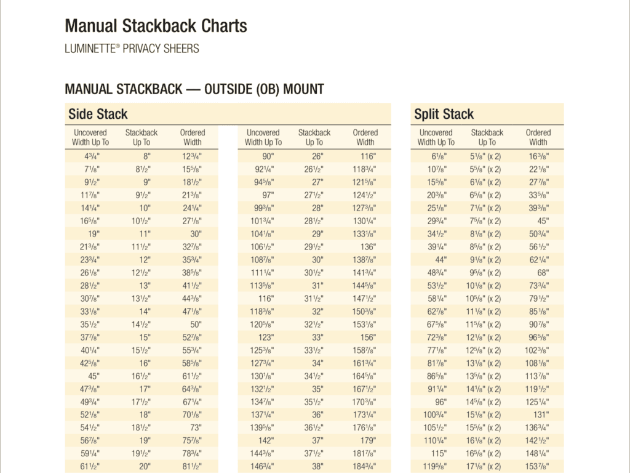
Task: Select the Split Stack table header
Action: pos(444,114)
